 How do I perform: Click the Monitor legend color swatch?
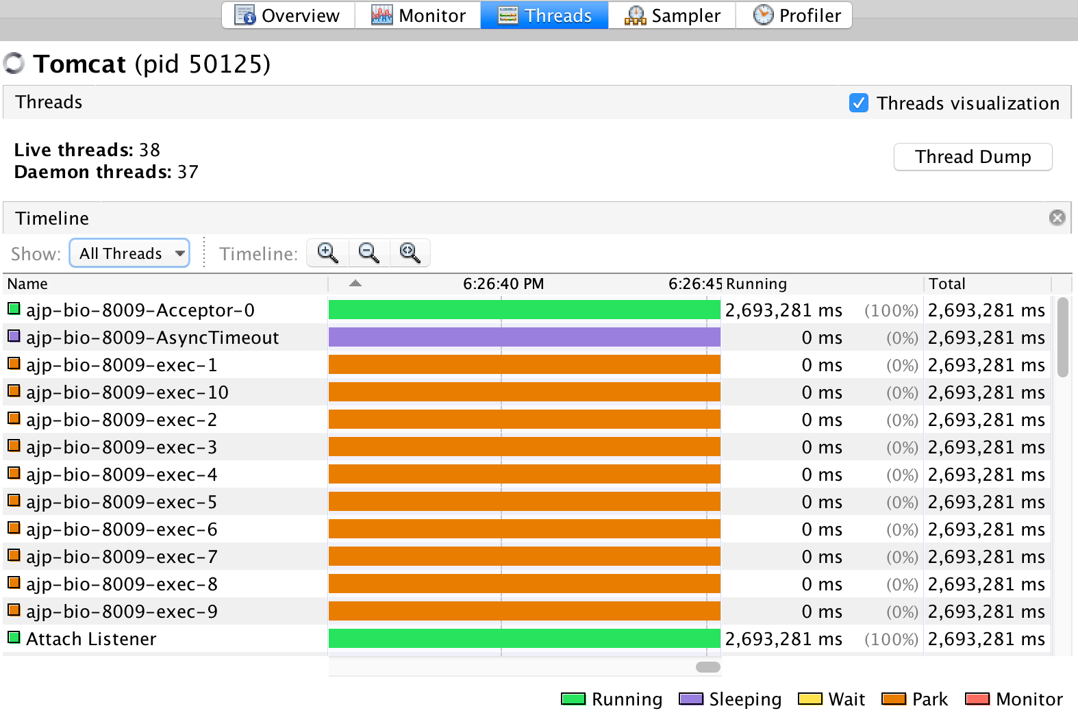click(977, 699)
